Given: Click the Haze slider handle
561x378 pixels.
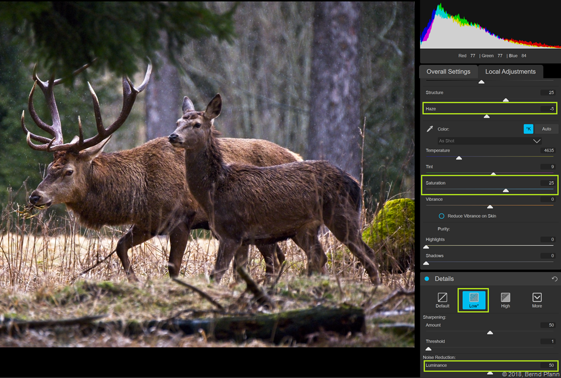Looking at the screenshot, I should click(486, 116).
